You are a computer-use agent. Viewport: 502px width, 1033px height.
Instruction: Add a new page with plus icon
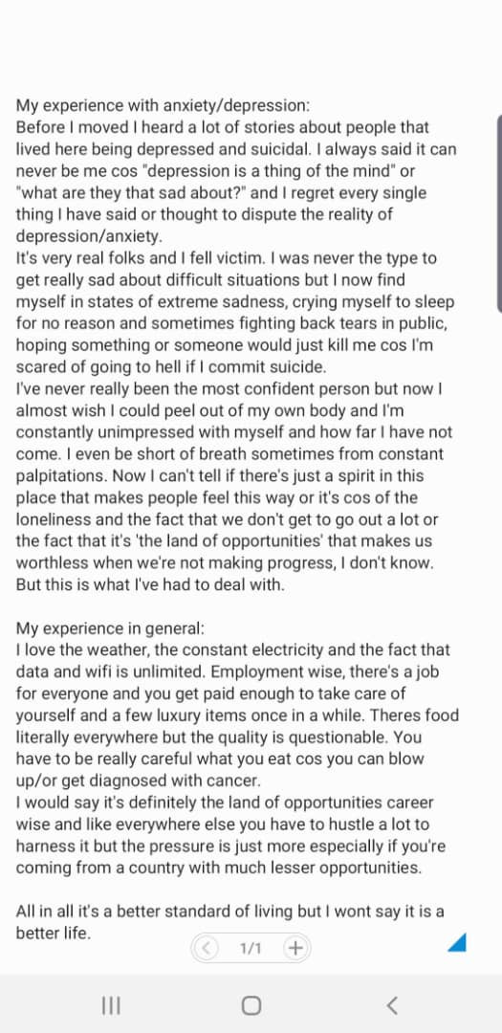click(295, 948)
